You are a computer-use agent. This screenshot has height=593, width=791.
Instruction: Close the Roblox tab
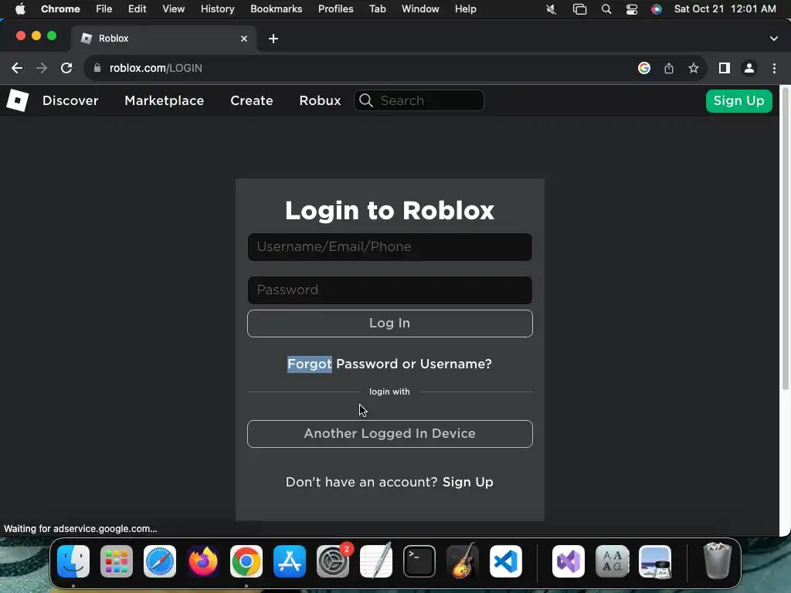pos(244,39)
